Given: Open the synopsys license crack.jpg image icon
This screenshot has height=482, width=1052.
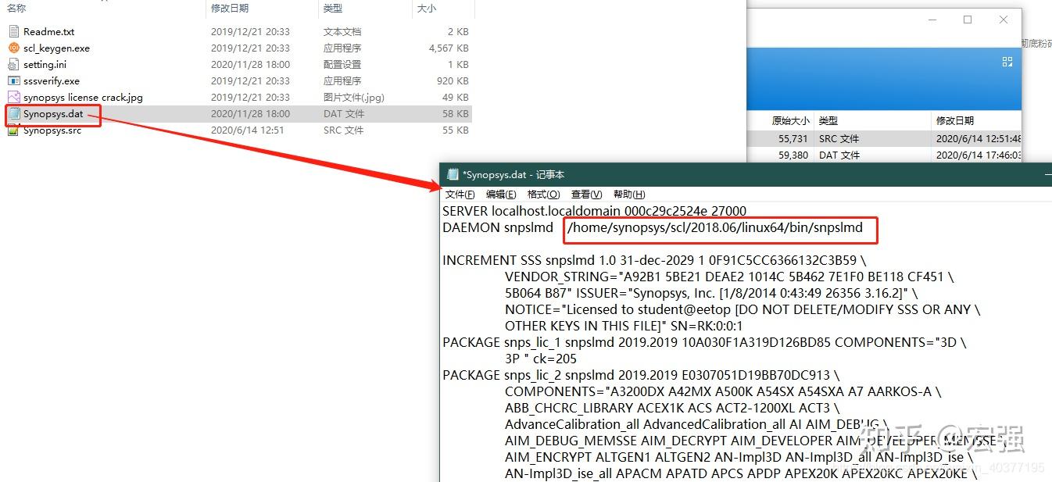Looking at the screenshot, I should [14, 97].
